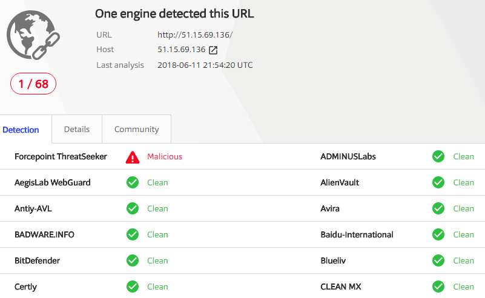The height and width of the screenshot is (298, 485).
Task: Switch to the Details tab
Action: coord(77,129)
